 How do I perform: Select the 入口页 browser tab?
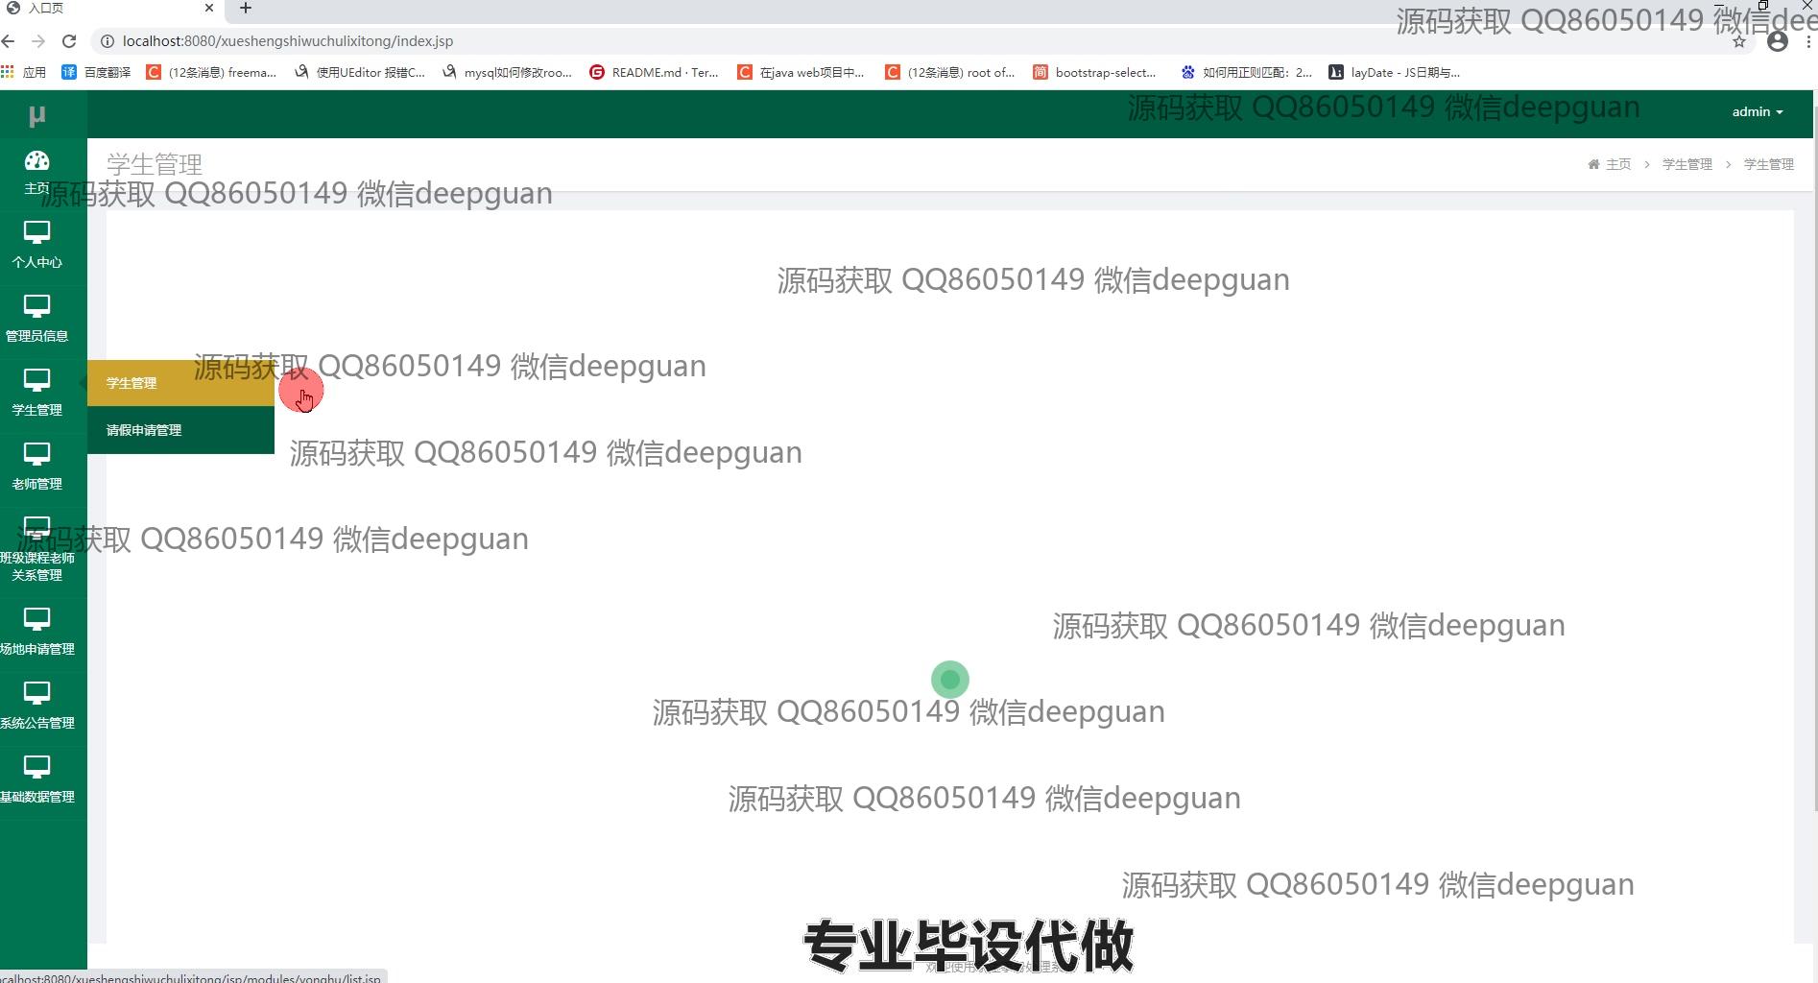click(111, 9)
